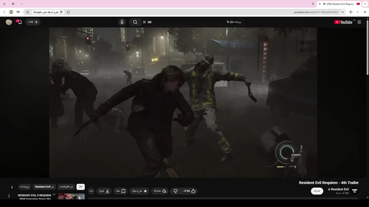
Task: Like the video with thumbs up
Action: click(x=189, y=191)
